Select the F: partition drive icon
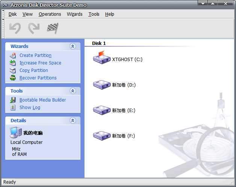Viewport: 236px width, 187px height. click(101, 136)
